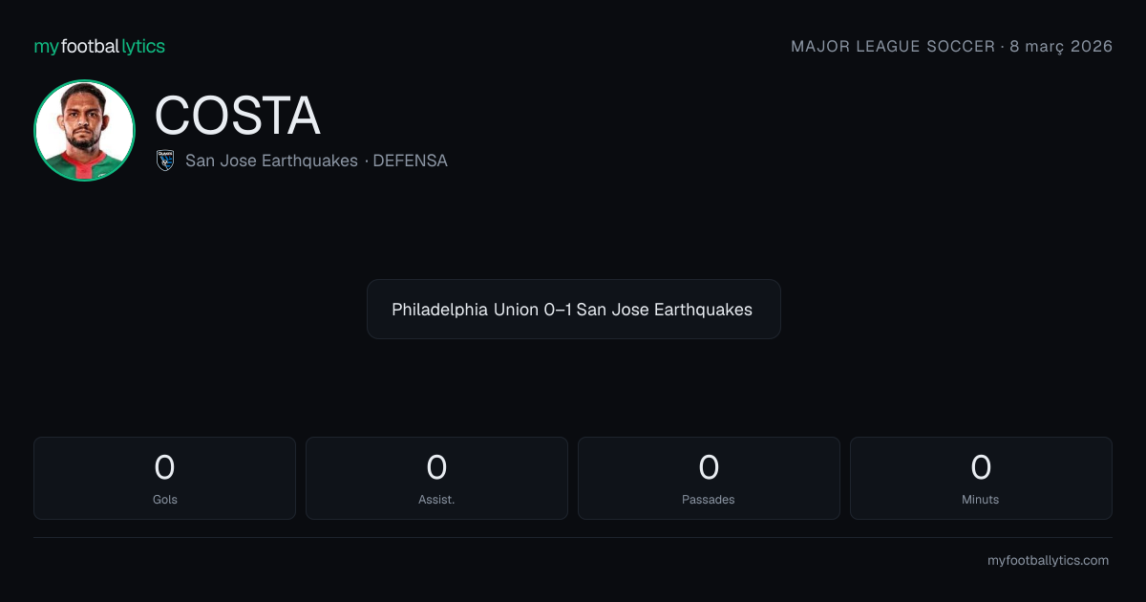Click the zero value above Minuts
The height and width of the screenshot is (602, 1146).
coord(981,467)
